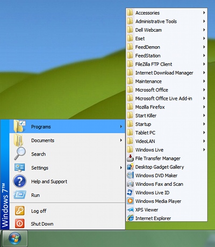The width and height of the screenshot is (215, 247).
Task: Click the "Windows Live ID" text
Action: pos(152,193)
